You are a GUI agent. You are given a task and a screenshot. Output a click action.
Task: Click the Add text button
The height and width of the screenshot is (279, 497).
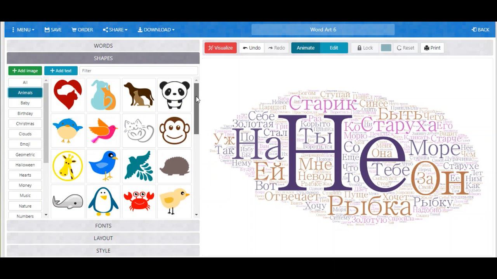[61, 71]
